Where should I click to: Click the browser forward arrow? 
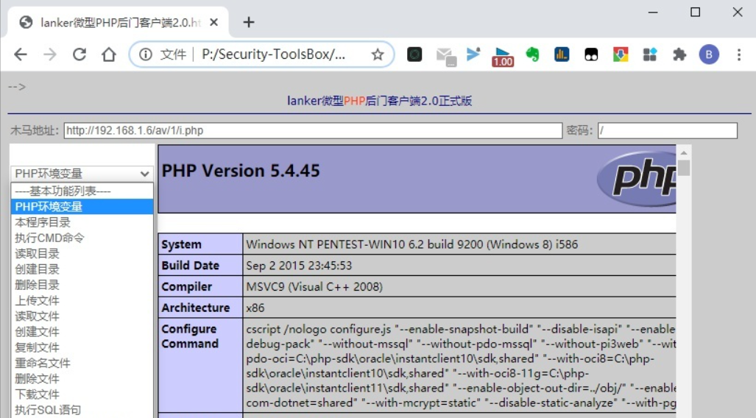pos(49,54)
